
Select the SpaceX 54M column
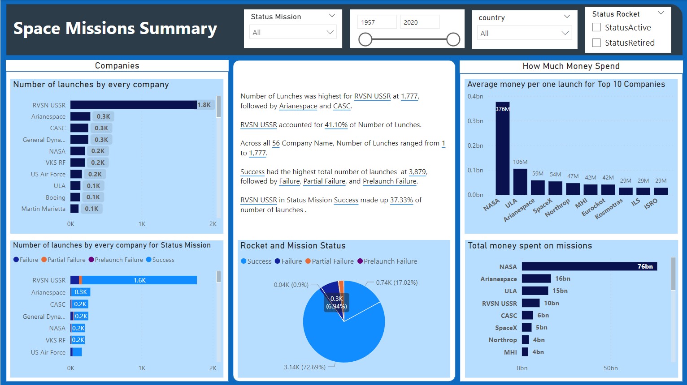pos(555,188)
